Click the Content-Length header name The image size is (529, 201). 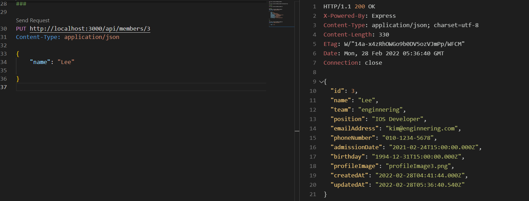[348, 35]
